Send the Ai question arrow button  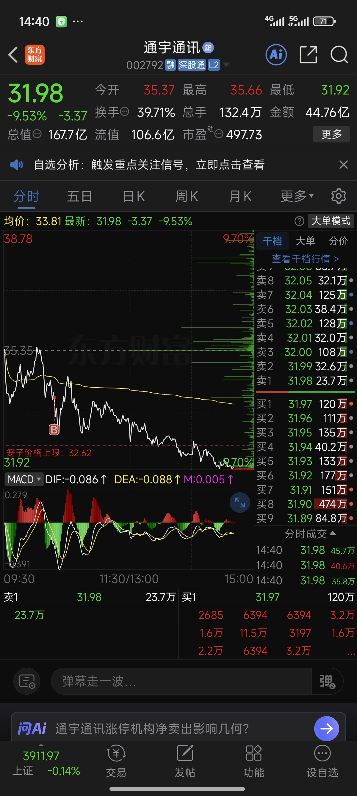pyautogui.click(x=326, y=729)
